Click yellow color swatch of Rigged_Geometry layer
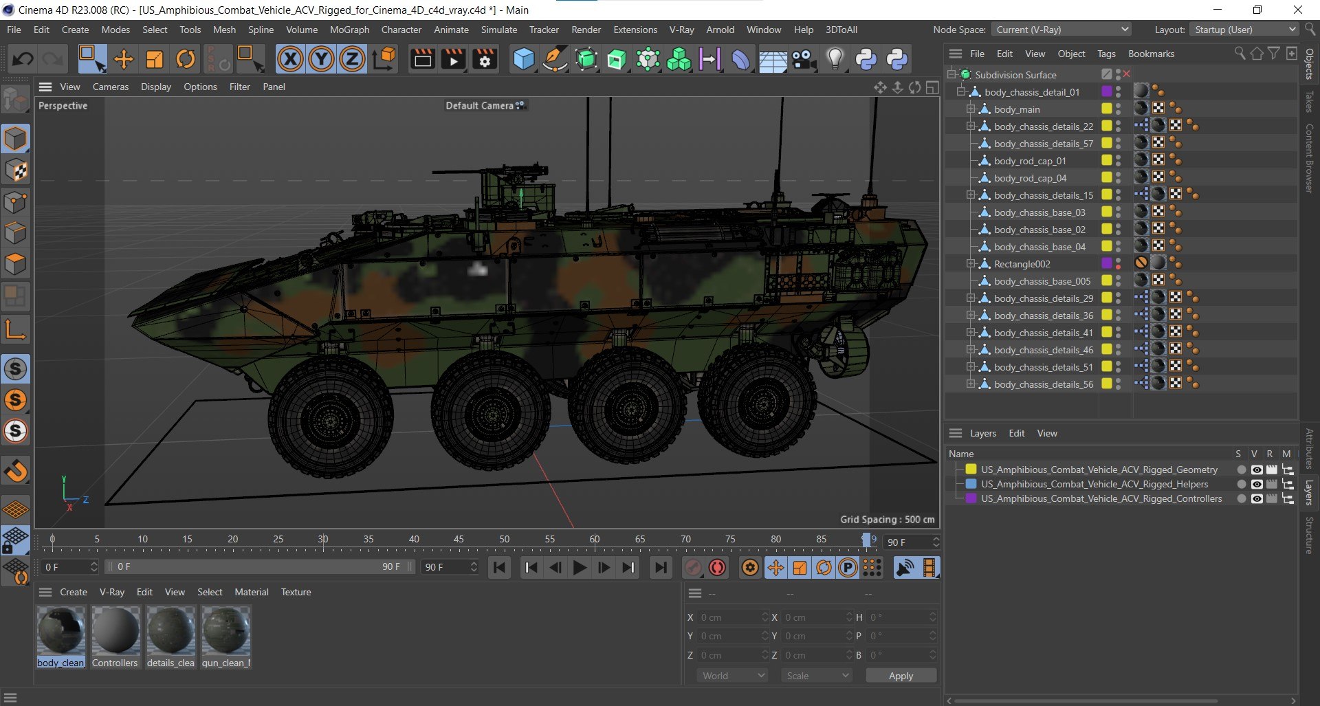Screen dimensions: 1320x706 [x=971, y=470]
